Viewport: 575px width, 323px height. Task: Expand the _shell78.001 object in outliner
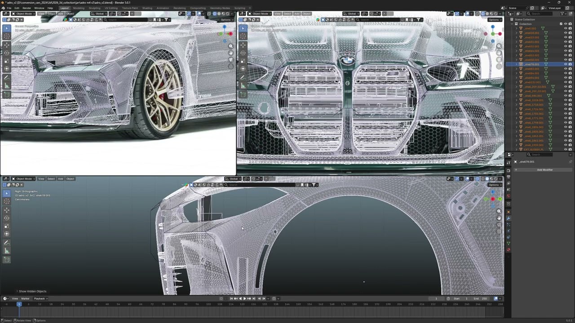[x=517, y=65]
